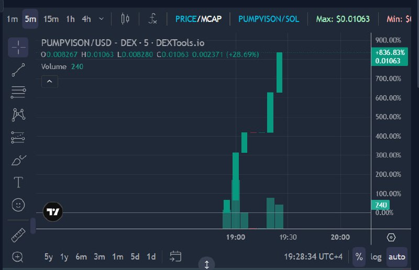Switch to PUMPVISON/SOL pair pricing

(x=269, y=19)
